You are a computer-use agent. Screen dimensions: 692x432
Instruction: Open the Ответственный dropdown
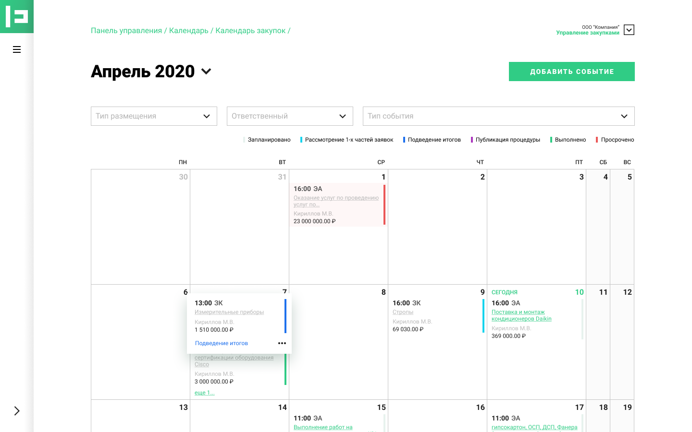290,116
